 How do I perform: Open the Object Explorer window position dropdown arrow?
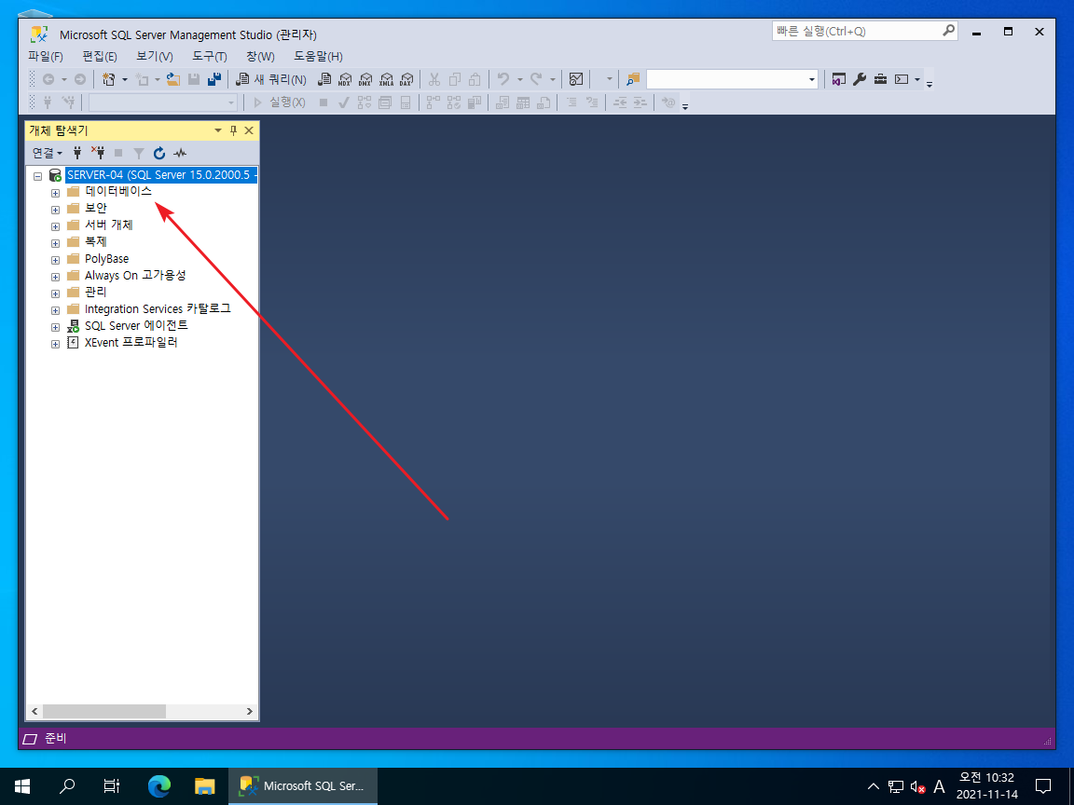coord(218,130)
